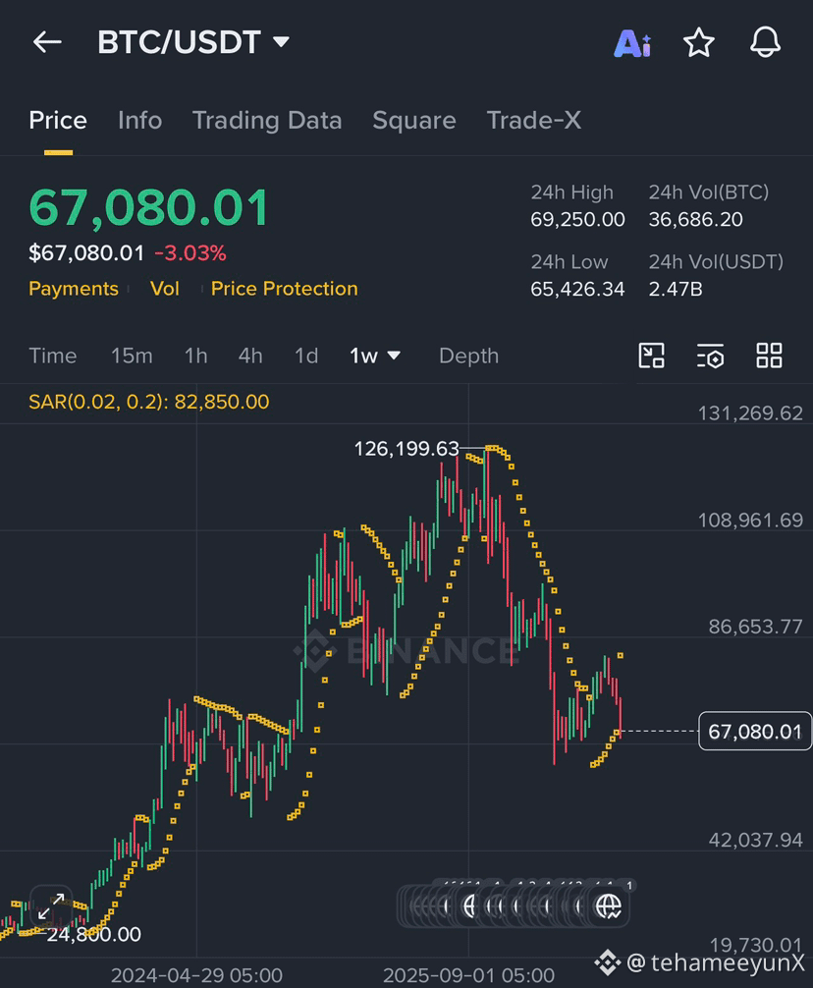Viewport: 813px width, 988px height.
Task: Tap the large green 67,080.01 price
Action: pos(149,208)
